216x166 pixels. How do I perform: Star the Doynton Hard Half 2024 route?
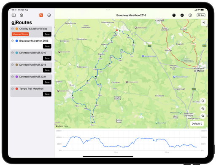point(13,77)
